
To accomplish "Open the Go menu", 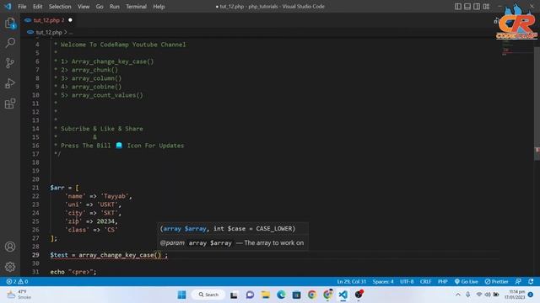I will 100,6.
